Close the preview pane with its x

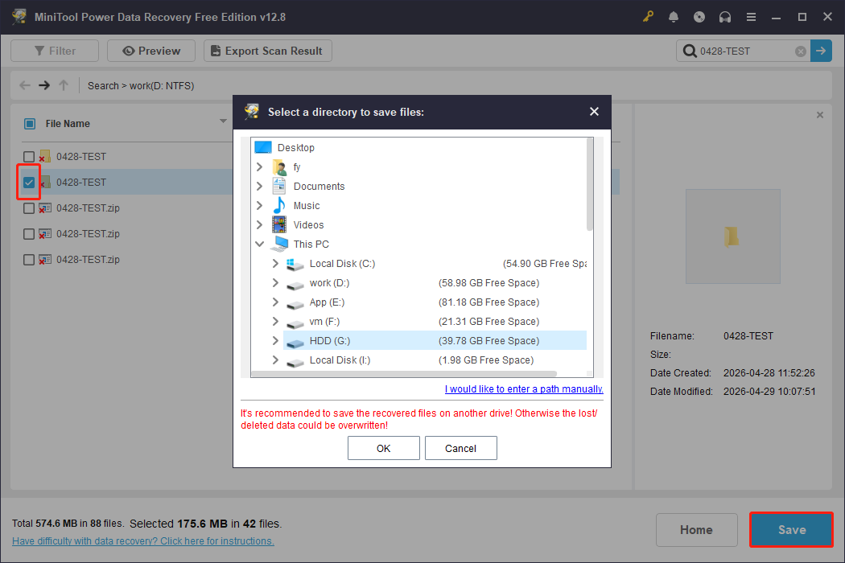[820, 115]
